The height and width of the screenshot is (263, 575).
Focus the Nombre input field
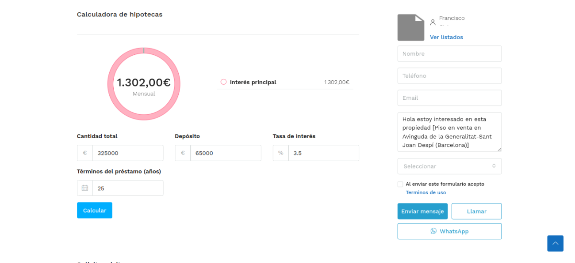pos(449,54)
